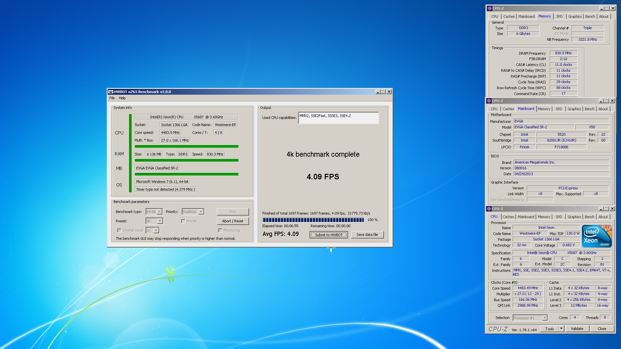This screenshot has height=349, width=621.
Task: Click the Validate button in CPU-Z
Action: [577, 329]
